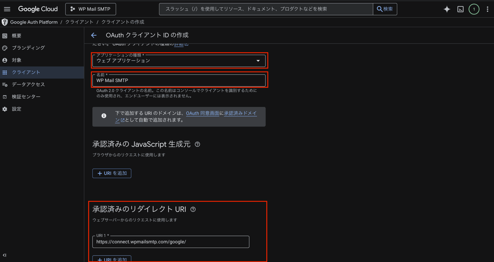Select the 概要 sidebar item
This screenshot has height=262, width=494.
click(x=16, y=36)
